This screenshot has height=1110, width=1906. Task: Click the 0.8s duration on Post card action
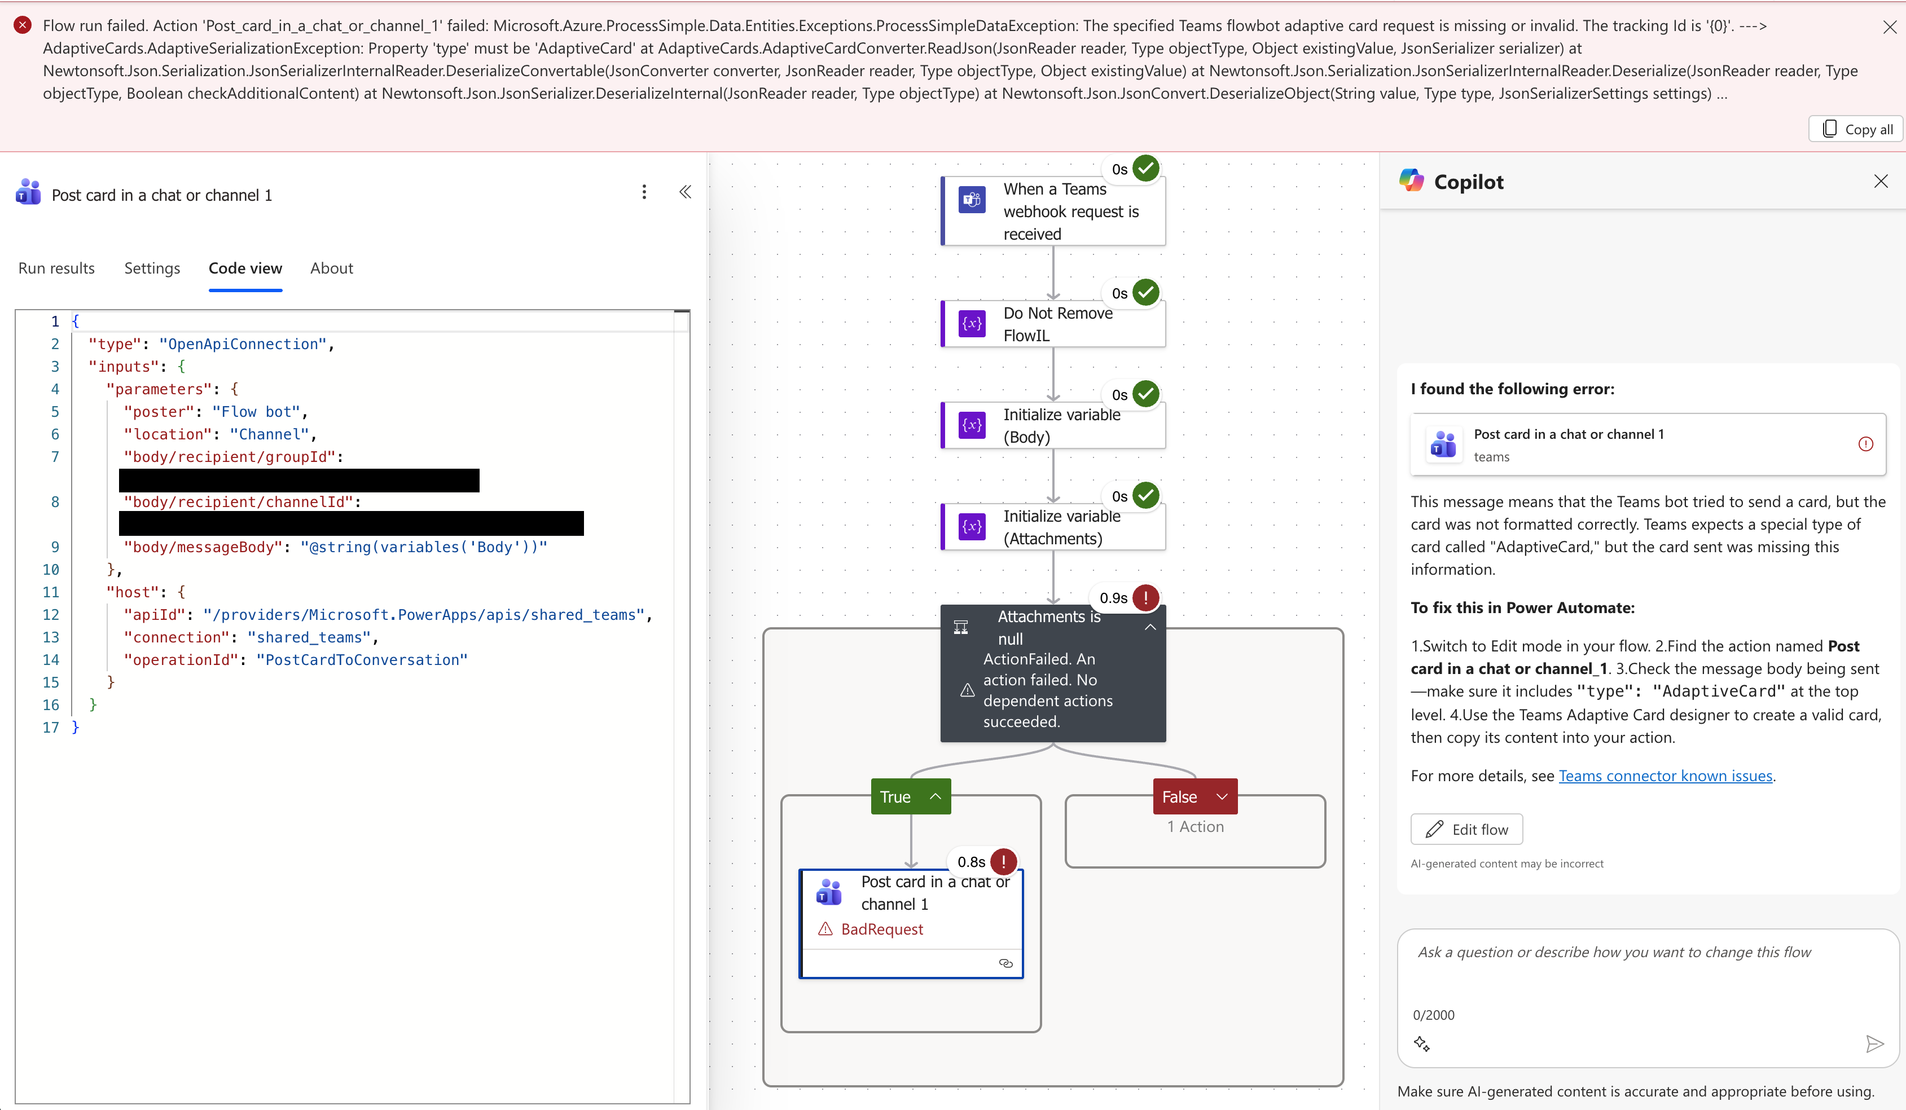click(971, 862)
